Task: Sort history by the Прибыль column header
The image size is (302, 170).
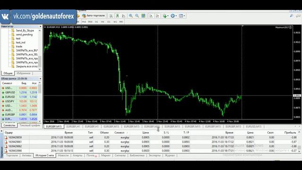Action: (290, 133)
